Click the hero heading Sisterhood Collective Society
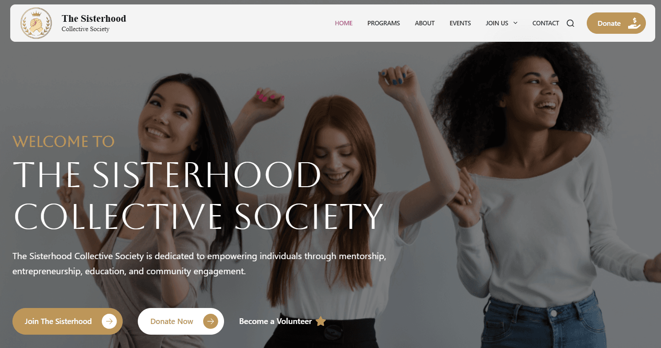 198,195
